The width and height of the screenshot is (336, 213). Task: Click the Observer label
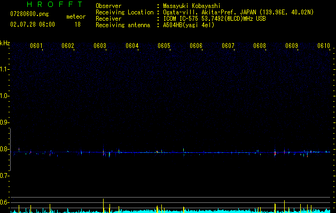[108, 6]
